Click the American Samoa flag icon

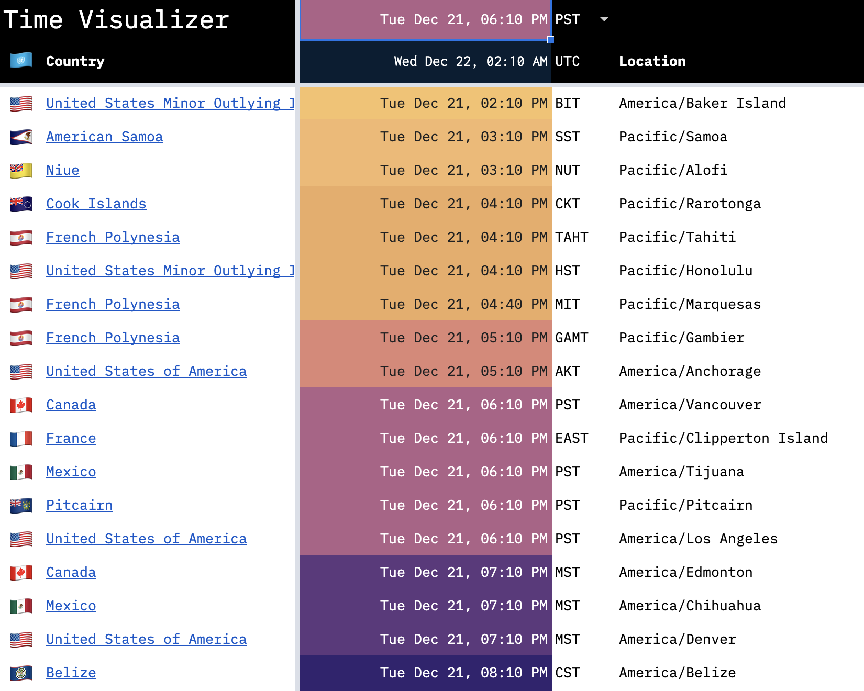click(20, 137)
